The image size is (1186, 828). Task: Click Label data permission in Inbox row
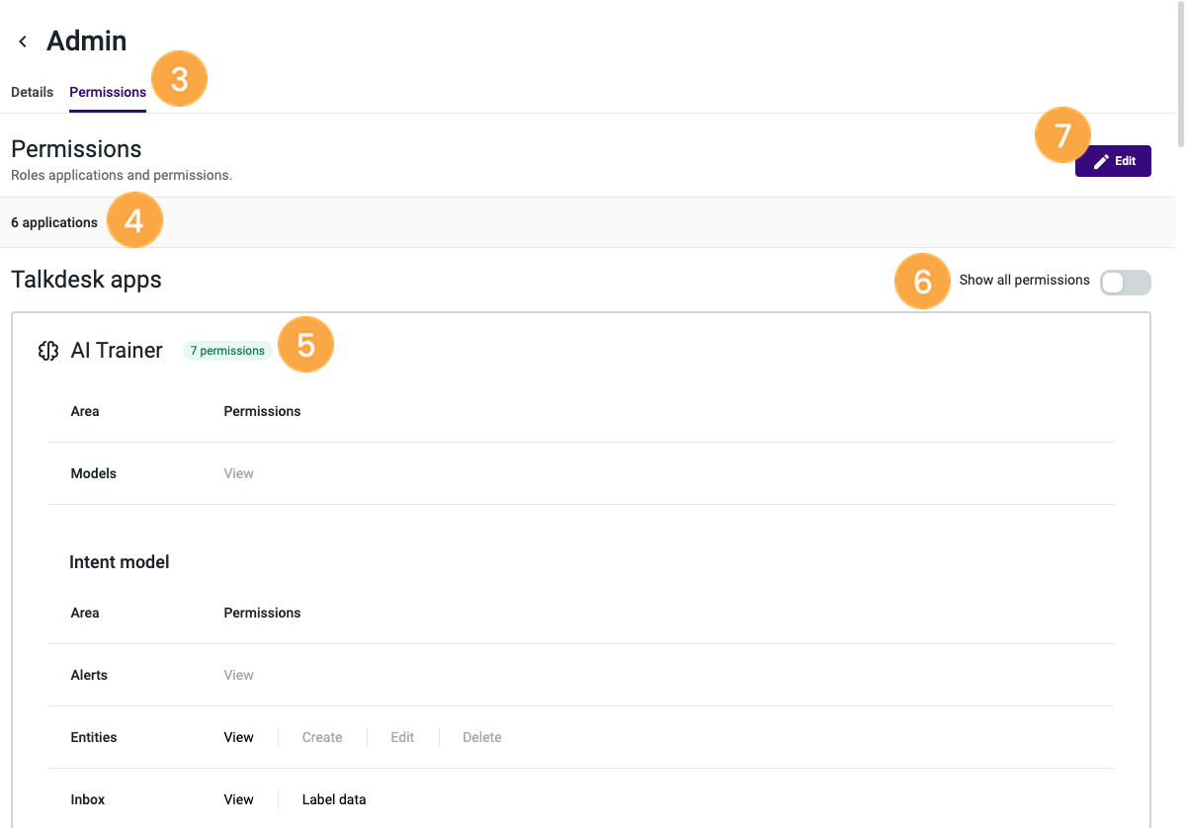(x=334, y=799)
